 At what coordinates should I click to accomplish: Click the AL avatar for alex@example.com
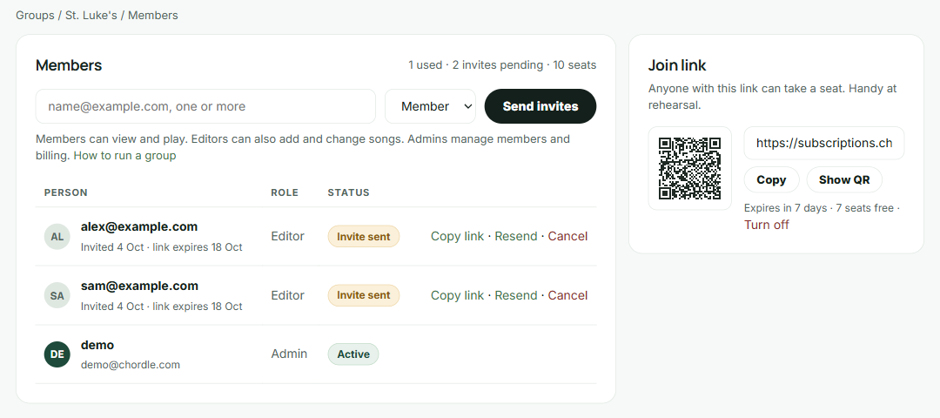tap(57, 236)
